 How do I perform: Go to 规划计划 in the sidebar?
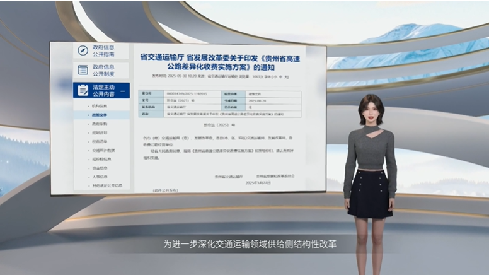(100, 133)
